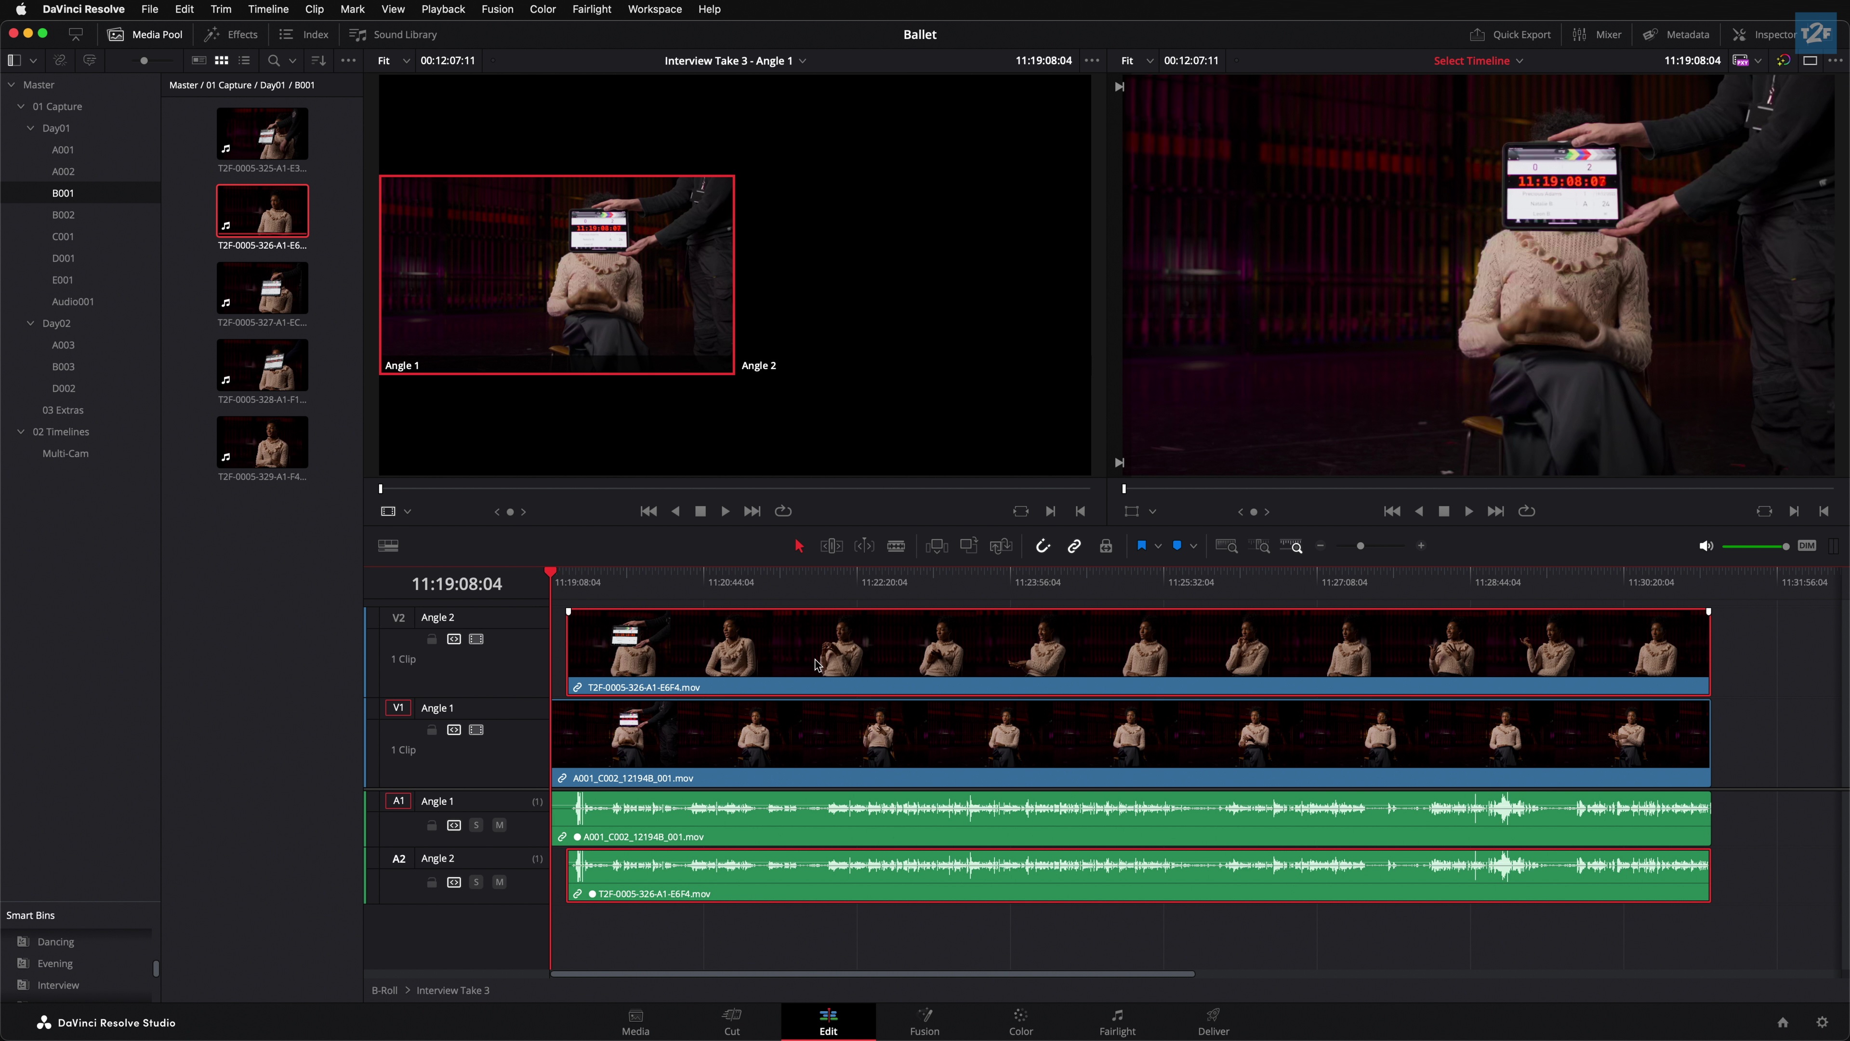Adjust the timeline zoom slider
This screenshot has width=1850, height=1041.
point(1361,546)
